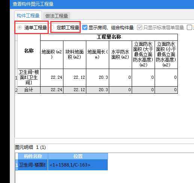Click the 查看构件图元工程量 title bar
This screenshot has width=194, height=183.
pos(102,4)
